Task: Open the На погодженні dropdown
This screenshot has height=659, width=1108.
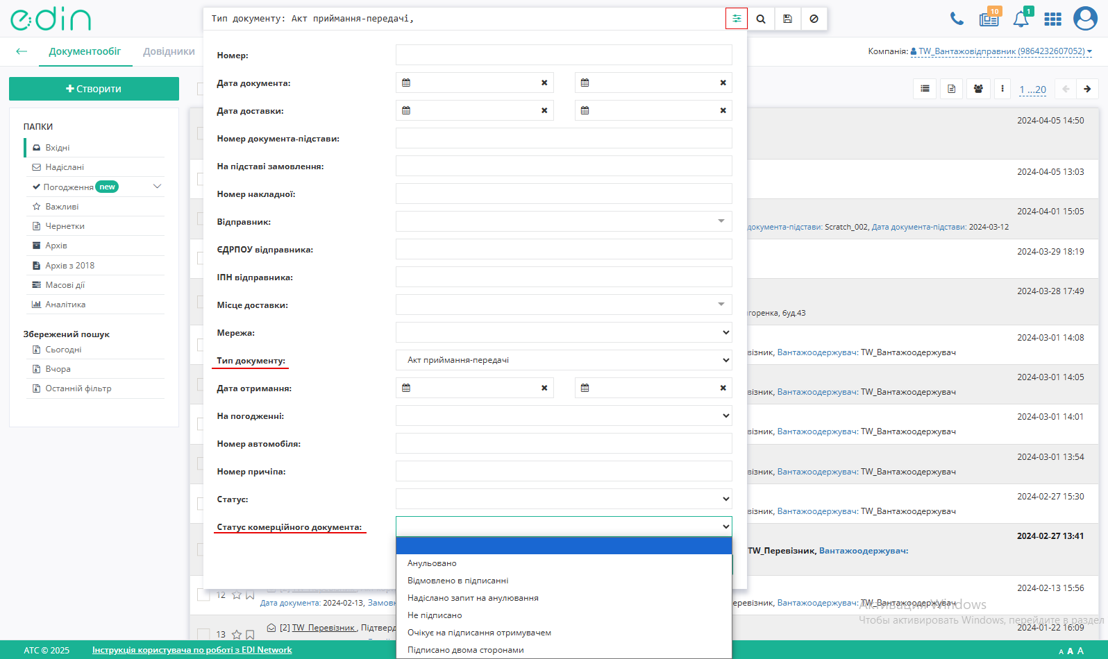Action: click(564, 416)
